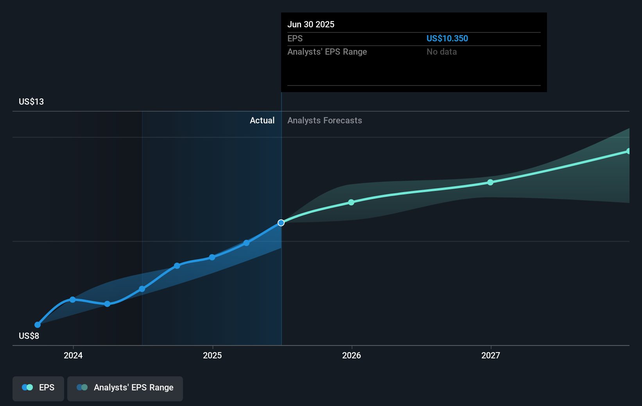Screen dimensions: 642x406
Task: Toggle the Analysts' EPS Range legend button
Action: (125, 388)
